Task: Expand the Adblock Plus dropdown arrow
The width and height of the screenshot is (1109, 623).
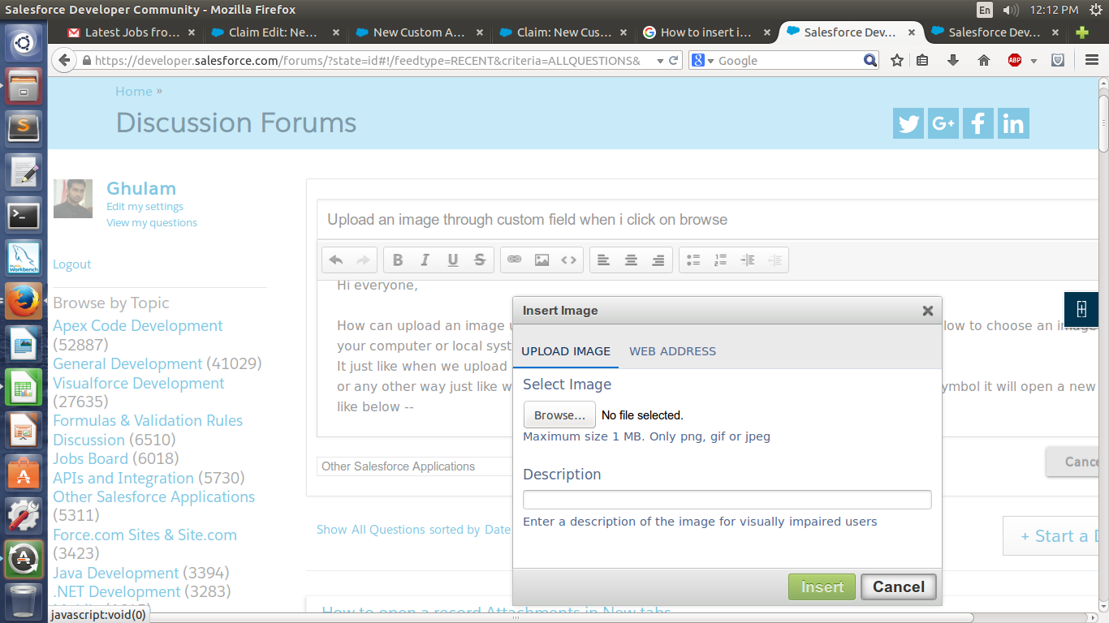Action: click(x=1033, y=62)
